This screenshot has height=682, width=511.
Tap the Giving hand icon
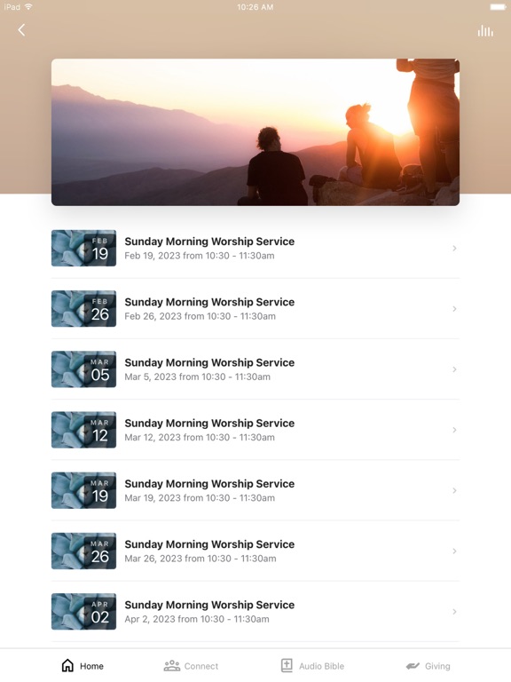click(x=413, y=666)
